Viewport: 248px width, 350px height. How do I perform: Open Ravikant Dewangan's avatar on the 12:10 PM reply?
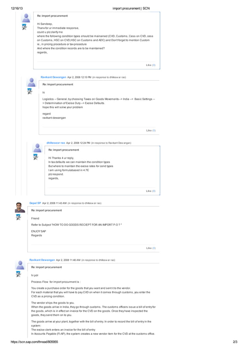[x=31, y=82]
